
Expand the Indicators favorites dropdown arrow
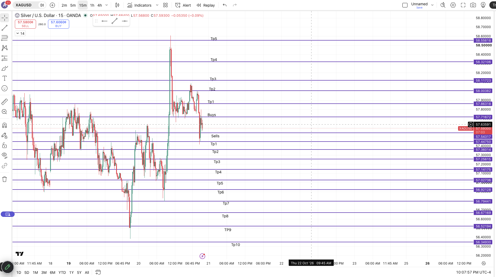157,5
